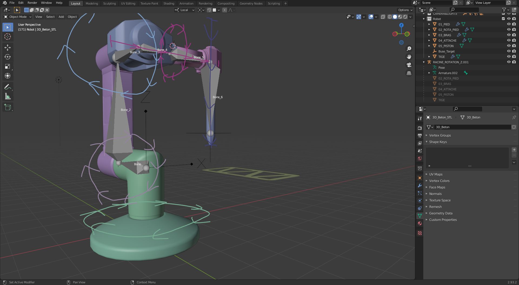
Task: Switch to Wireframe shading mode
Action: click(x=390, y=17)
